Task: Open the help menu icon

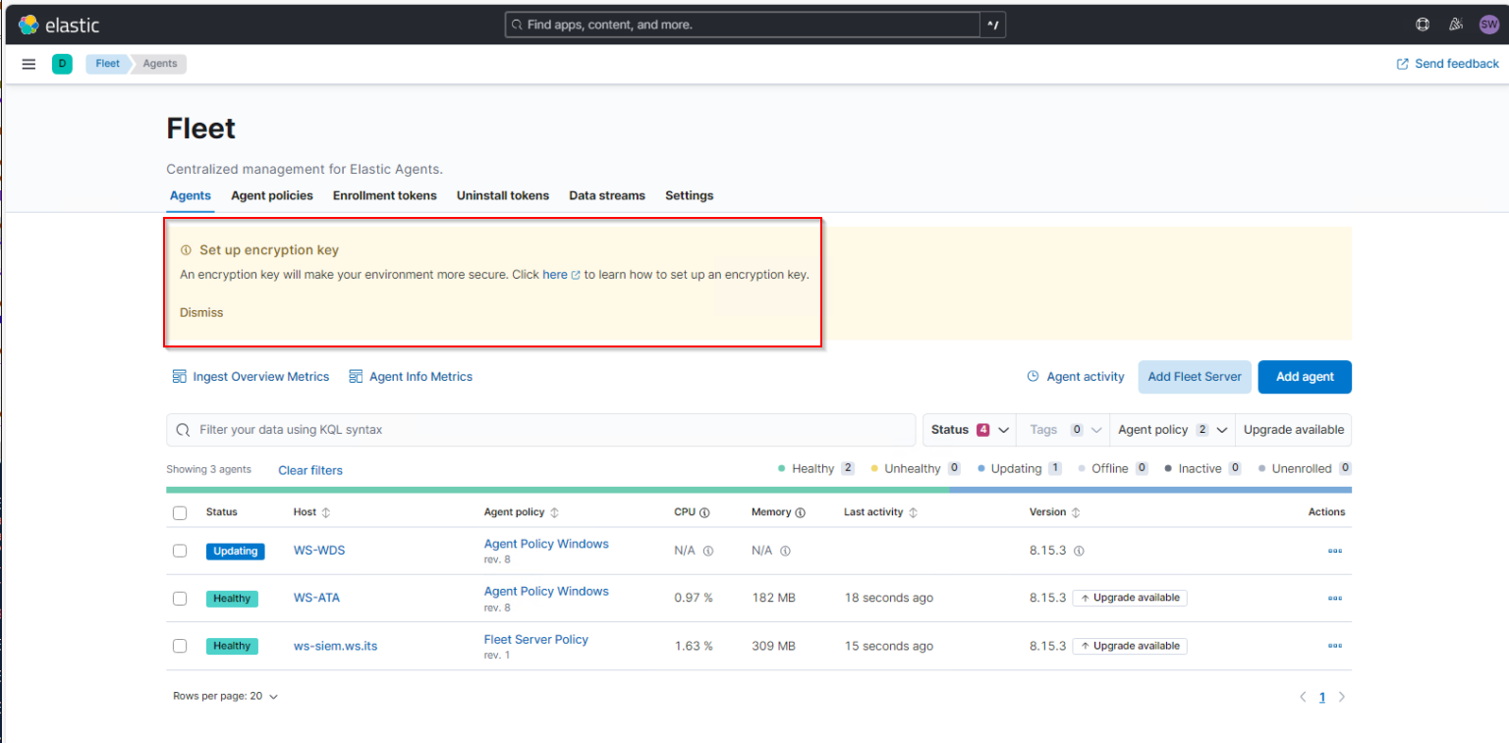Action: pyautogui.click(x=1422, y=25)
